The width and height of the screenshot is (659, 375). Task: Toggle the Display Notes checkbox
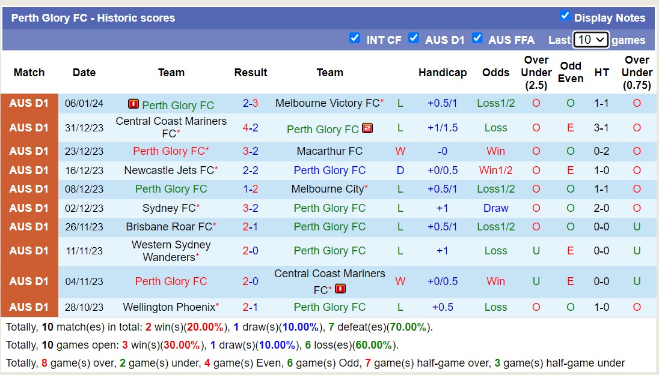point(565,17)
